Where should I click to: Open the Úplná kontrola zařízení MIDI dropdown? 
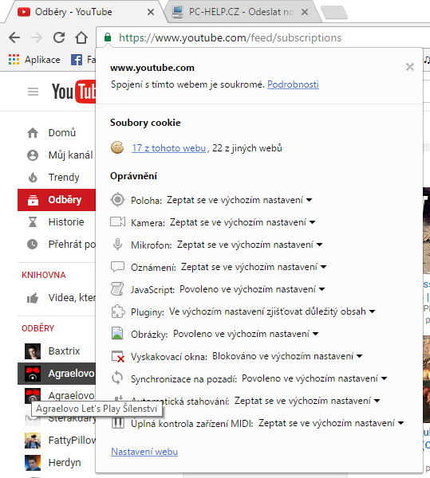[331, 423]
